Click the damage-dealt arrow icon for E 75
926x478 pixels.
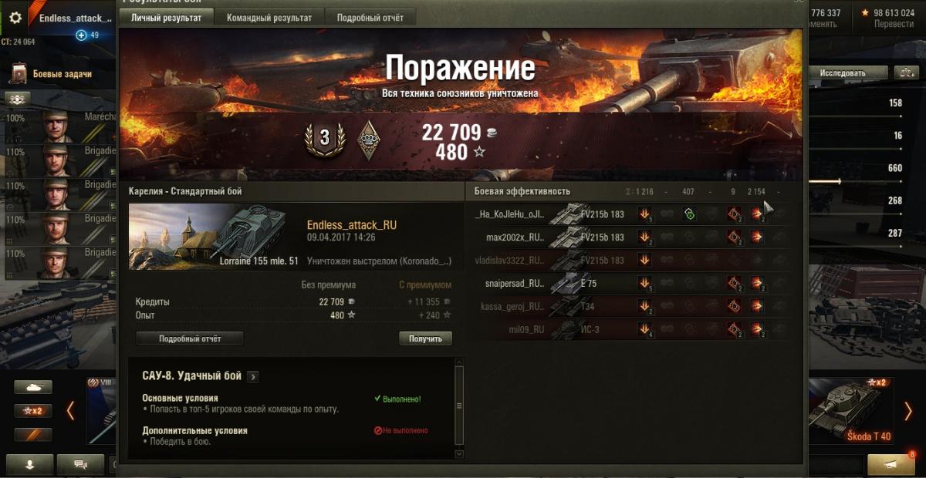645,284
